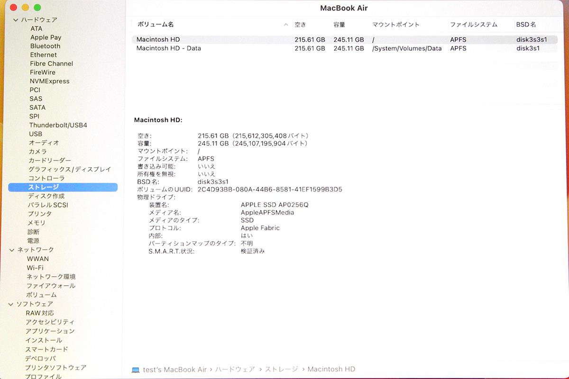Click the /System/Volumes/Data mount point cell

[407, 48]
